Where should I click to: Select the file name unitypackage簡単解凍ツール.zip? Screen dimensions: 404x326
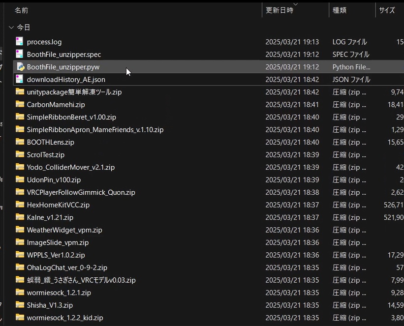pyautogui.click(x=74, y=92)
